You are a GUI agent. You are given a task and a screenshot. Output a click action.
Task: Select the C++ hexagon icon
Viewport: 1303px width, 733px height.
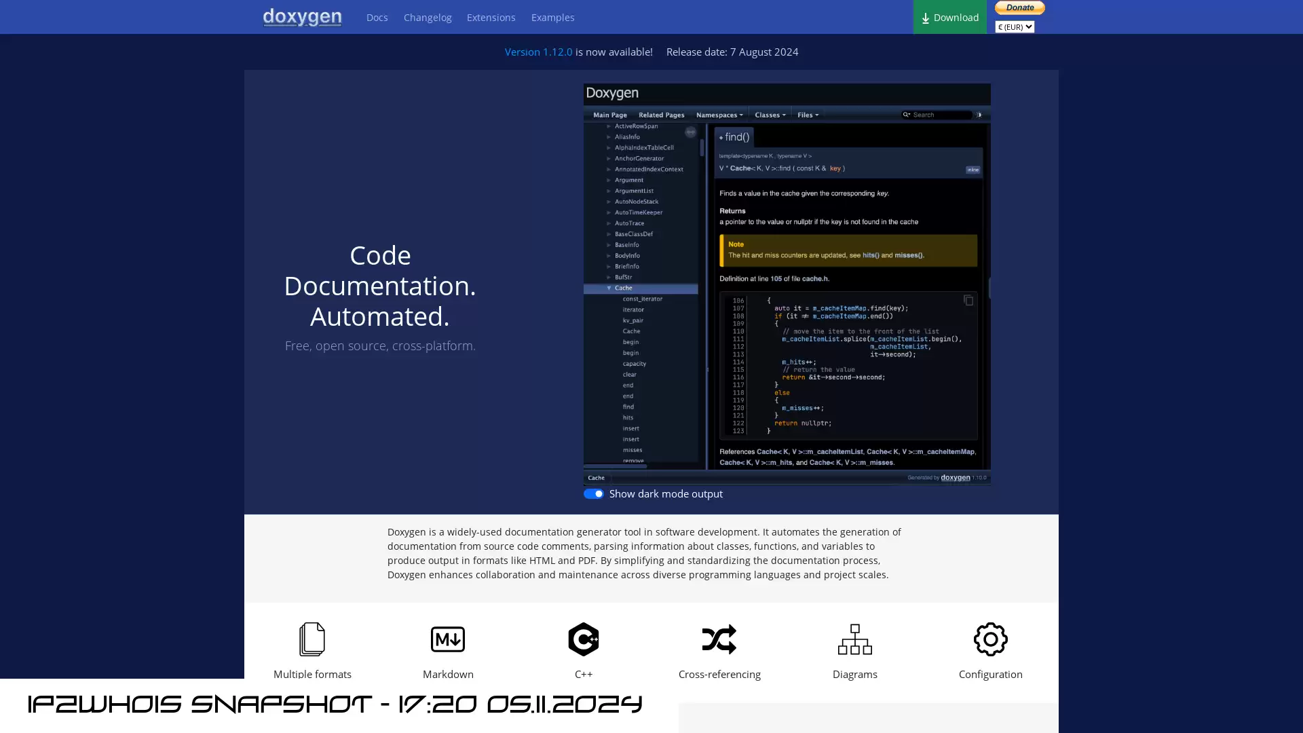(584, 639)
